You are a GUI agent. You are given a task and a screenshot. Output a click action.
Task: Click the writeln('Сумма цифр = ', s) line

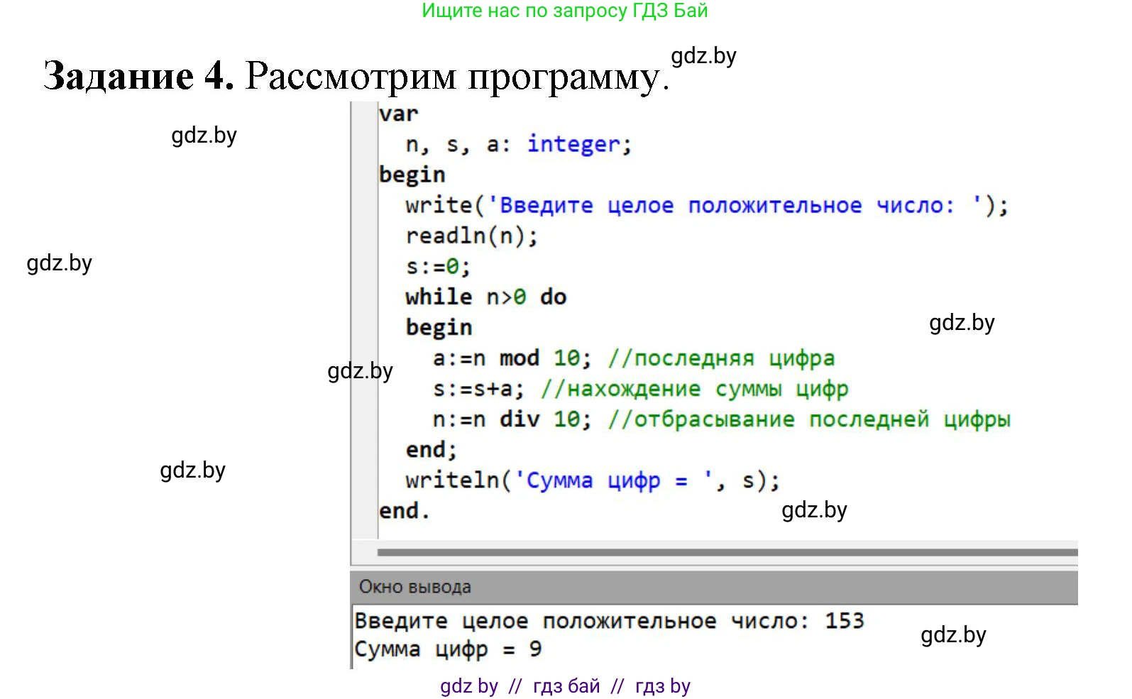[593, 480]
